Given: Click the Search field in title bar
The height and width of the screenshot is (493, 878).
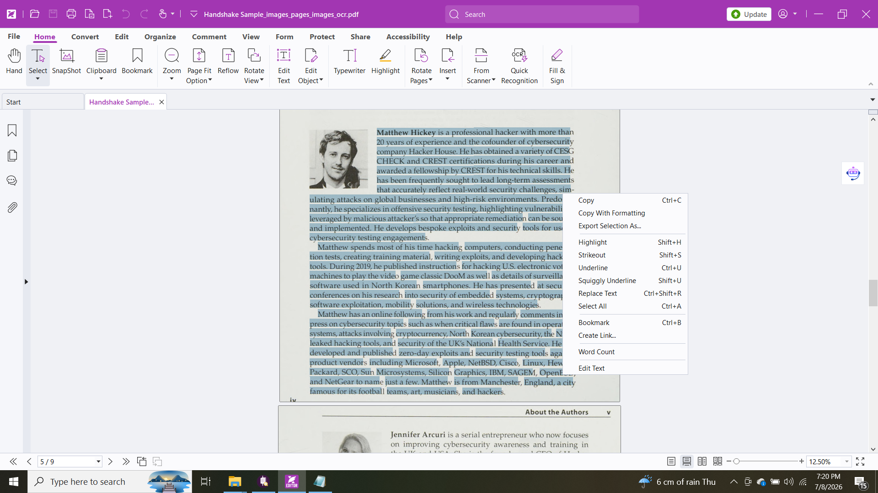Looking at the screenshot, I should [x=542, y=14].
